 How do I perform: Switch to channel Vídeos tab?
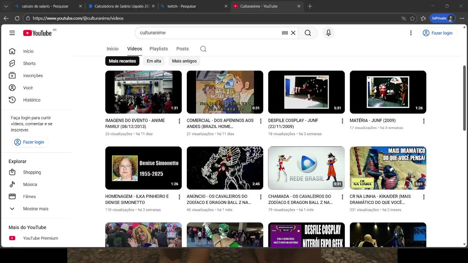(135, 49)
